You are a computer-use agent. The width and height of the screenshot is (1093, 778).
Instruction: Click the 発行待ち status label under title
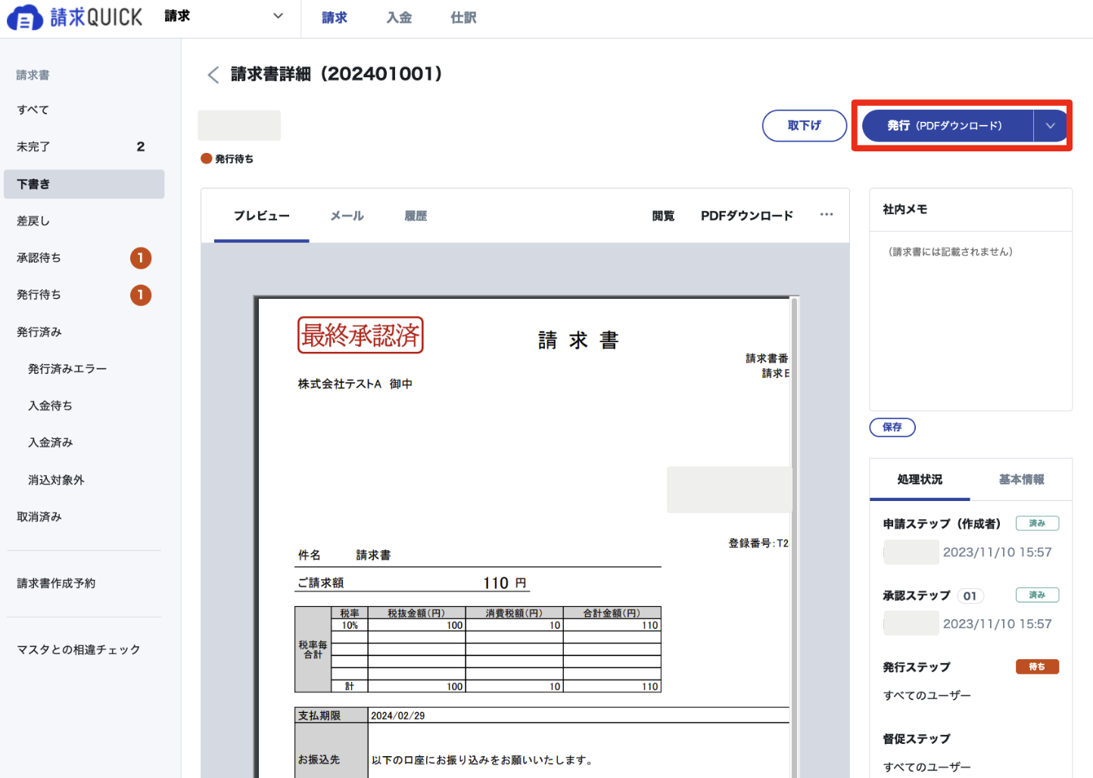(227, 159)
